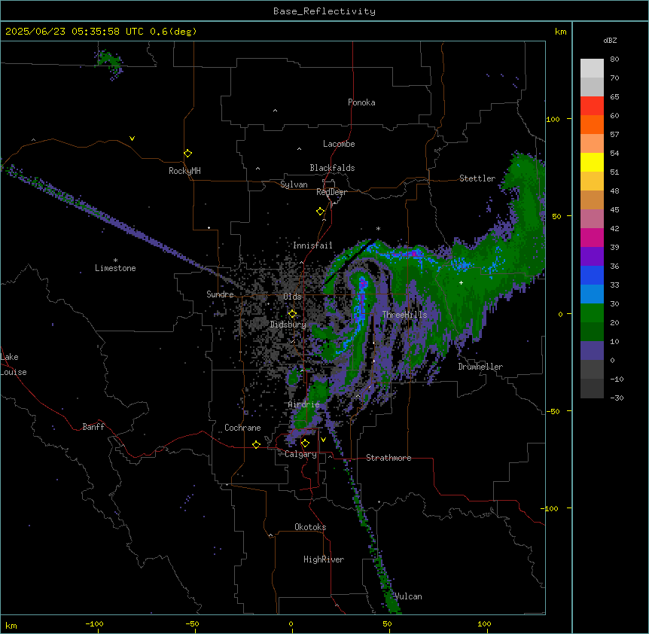Image resolution: width=649 pixels, height=634 pixels.
Task: Click the yellow v marker northeast of Calgary
Action: (x=323, y=440)
